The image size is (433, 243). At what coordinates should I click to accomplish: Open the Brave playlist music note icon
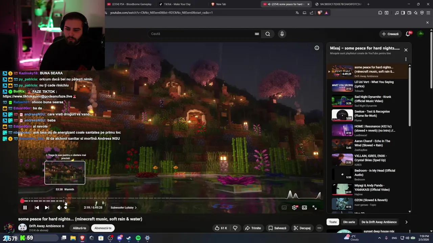tap(396, 13)
